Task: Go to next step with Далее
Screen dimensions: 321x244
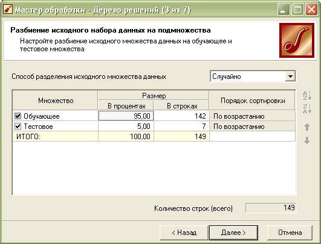Action: 233,233
